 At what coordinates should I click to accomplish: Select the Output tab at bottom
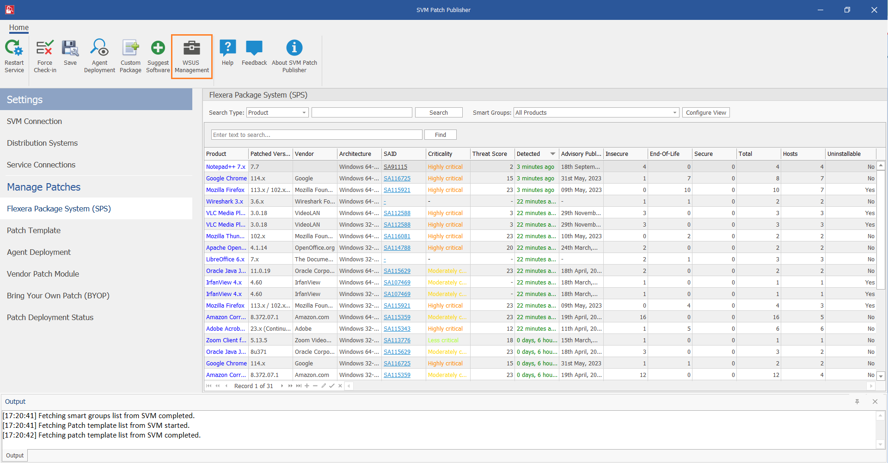14,455
